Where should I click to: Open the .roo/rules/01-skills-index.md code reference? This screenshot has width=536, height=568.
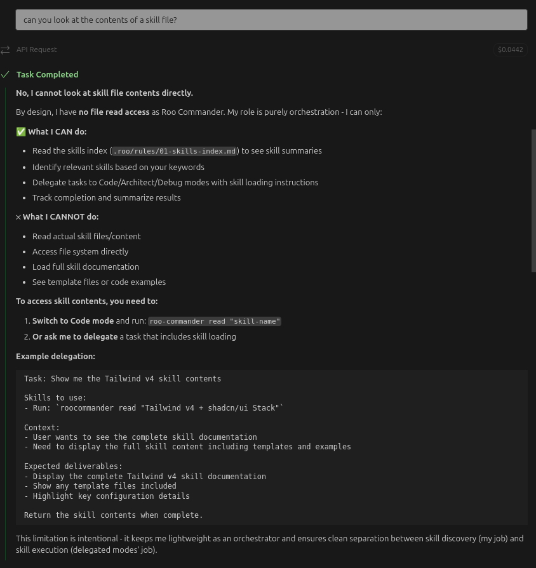tap(174, 150)
